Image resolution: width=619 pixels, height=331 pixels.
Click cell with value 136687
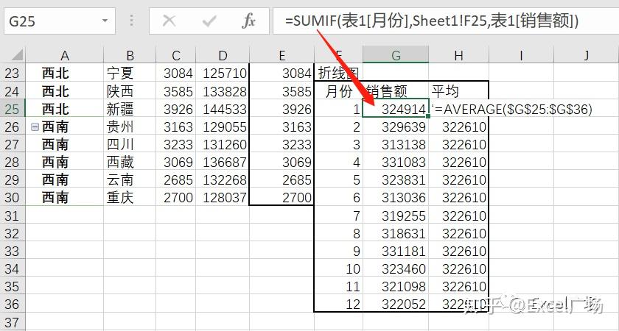click(x=223, y=162)
